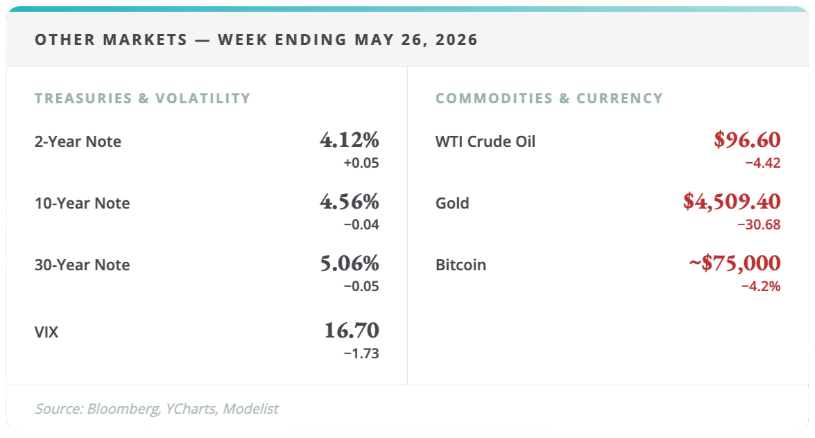
Task: Click the VIX row label
Action: point(46,332)
